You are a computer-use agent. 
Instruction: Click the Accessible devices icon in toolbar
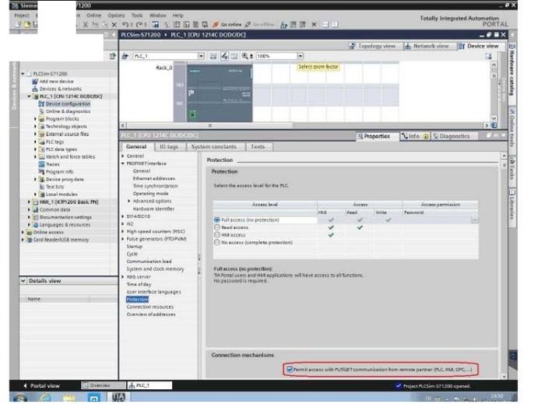click(283, 25)
